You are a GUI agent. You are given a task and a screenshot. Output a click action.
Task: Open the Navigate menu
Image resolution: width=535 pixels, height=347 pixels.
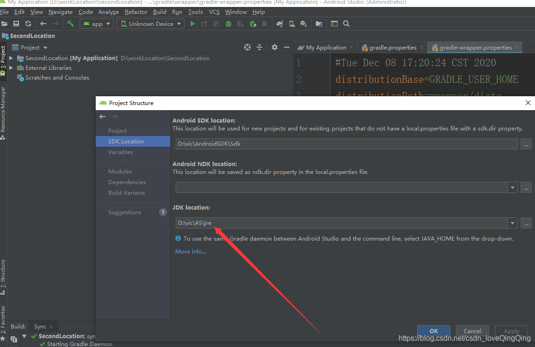[x=61, y=12]
